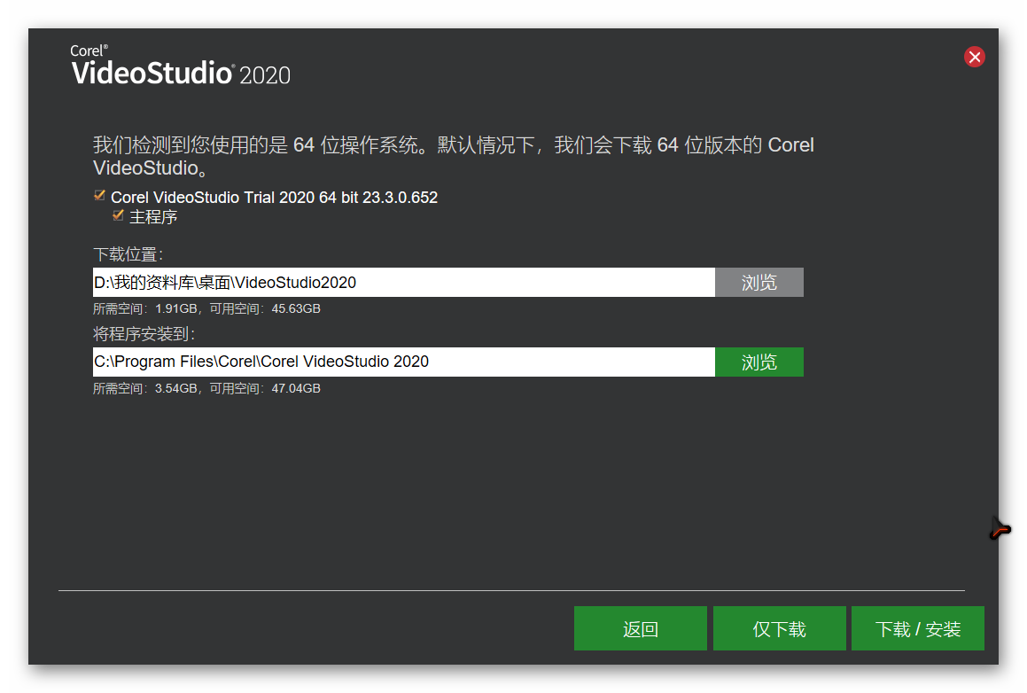1027x693 pixels.
Task: Browse for download location (gray 浏览)
Action: [x=759, y=283]
